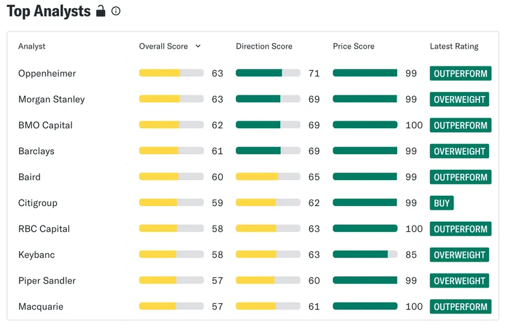
Task: Sort by Price Score column header
Action: (354, 46)
